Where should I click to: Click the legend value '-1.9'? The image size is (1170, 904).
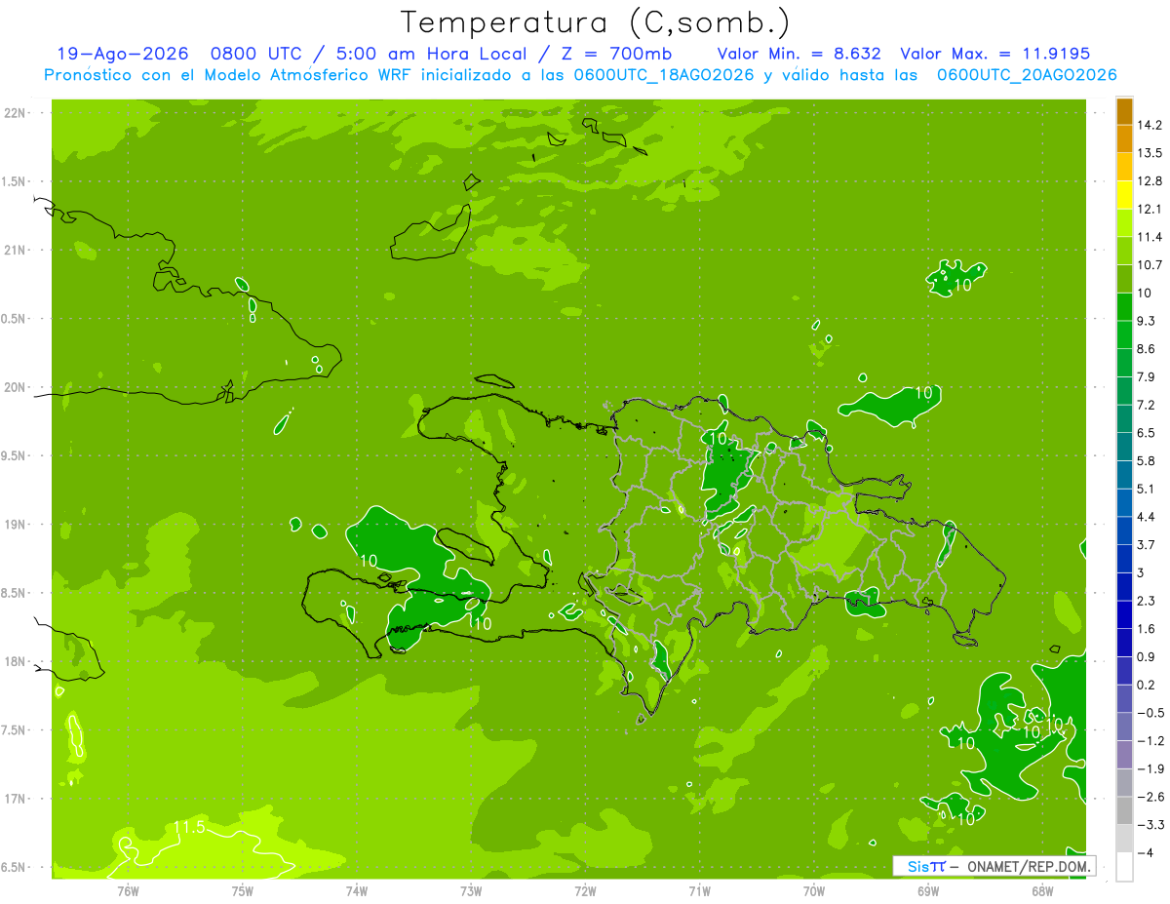click(1150, 768)
